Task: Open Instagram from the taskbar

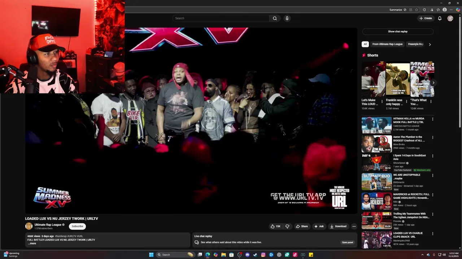Action: coord(263,255)
